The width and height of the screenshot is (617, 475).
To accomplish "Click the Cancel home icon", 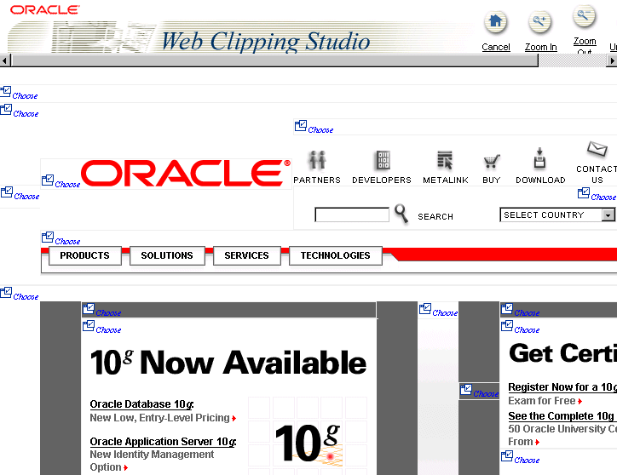I will tap(495, 22).
